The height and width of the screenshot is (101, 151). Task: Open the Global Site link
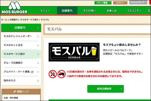tap(138, 2)
